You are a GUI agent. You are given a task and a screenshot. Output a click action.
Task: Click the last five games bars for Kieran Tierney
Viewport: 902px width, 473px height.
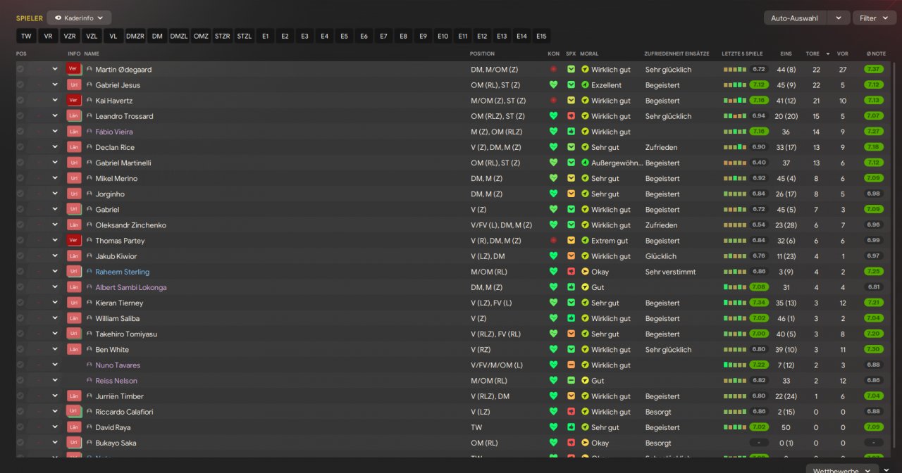[734, 303]
